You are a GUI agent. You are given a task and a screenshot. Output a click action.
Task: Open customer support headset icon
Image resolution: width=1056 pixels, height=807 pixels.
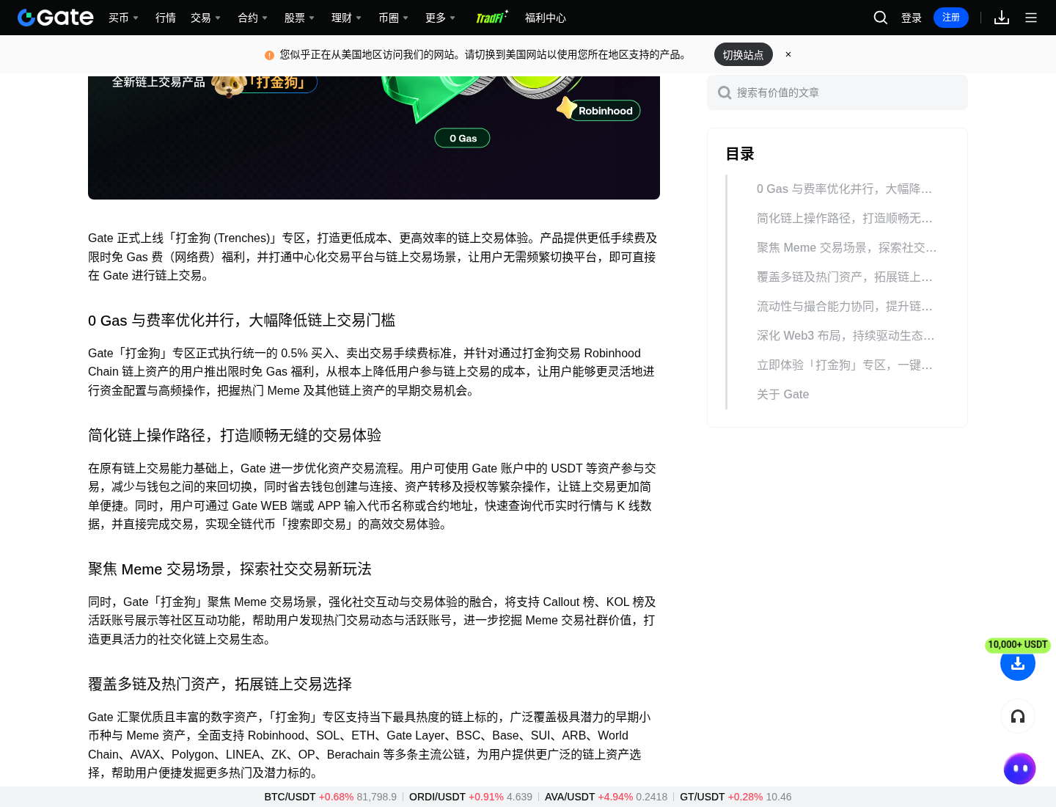point(1018,716)
